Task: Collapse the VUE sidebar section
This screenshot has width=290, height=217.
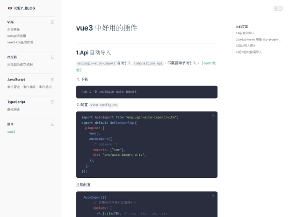Action: pos(53,22)
